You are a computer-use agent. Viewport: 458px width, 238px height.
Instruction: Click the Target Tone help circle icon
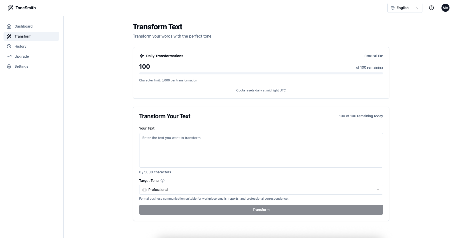click(x=162, y=181)
